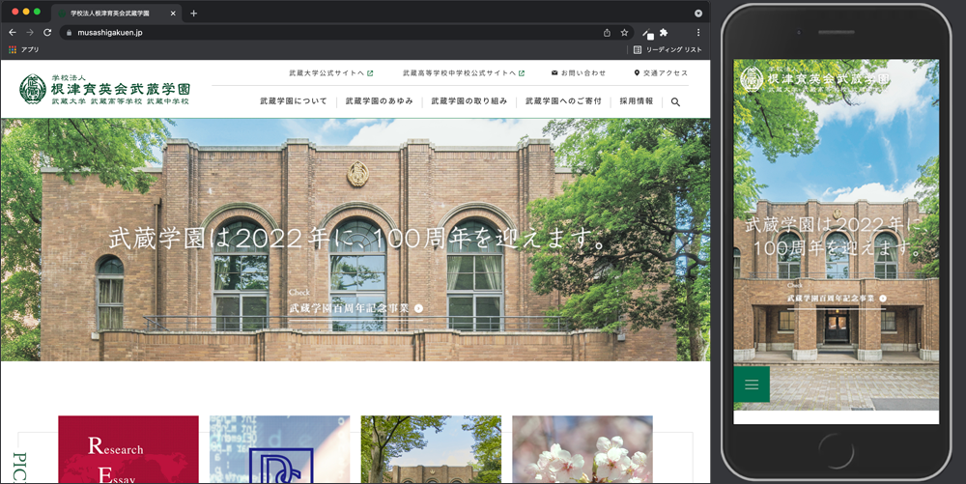Open the Research Essay red thumbnail

128,449
